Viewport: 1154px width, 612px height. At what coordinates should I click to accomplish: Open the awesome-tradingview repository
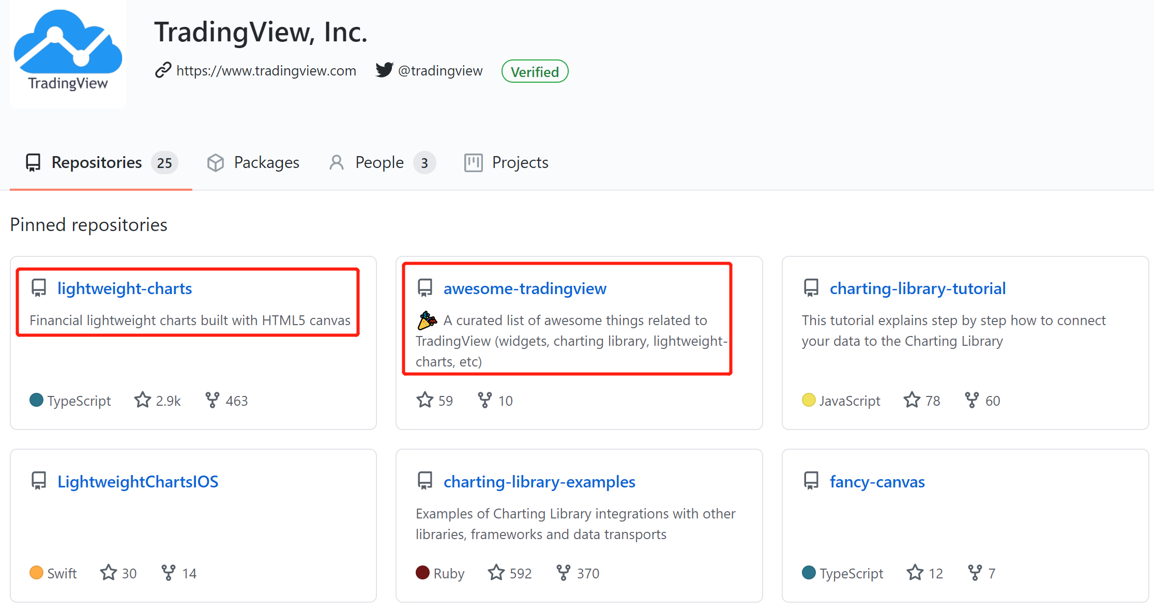tap(525, 288)
